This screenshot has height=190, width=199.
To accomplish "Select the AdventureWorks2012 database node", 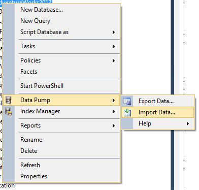I will (26, 2).
